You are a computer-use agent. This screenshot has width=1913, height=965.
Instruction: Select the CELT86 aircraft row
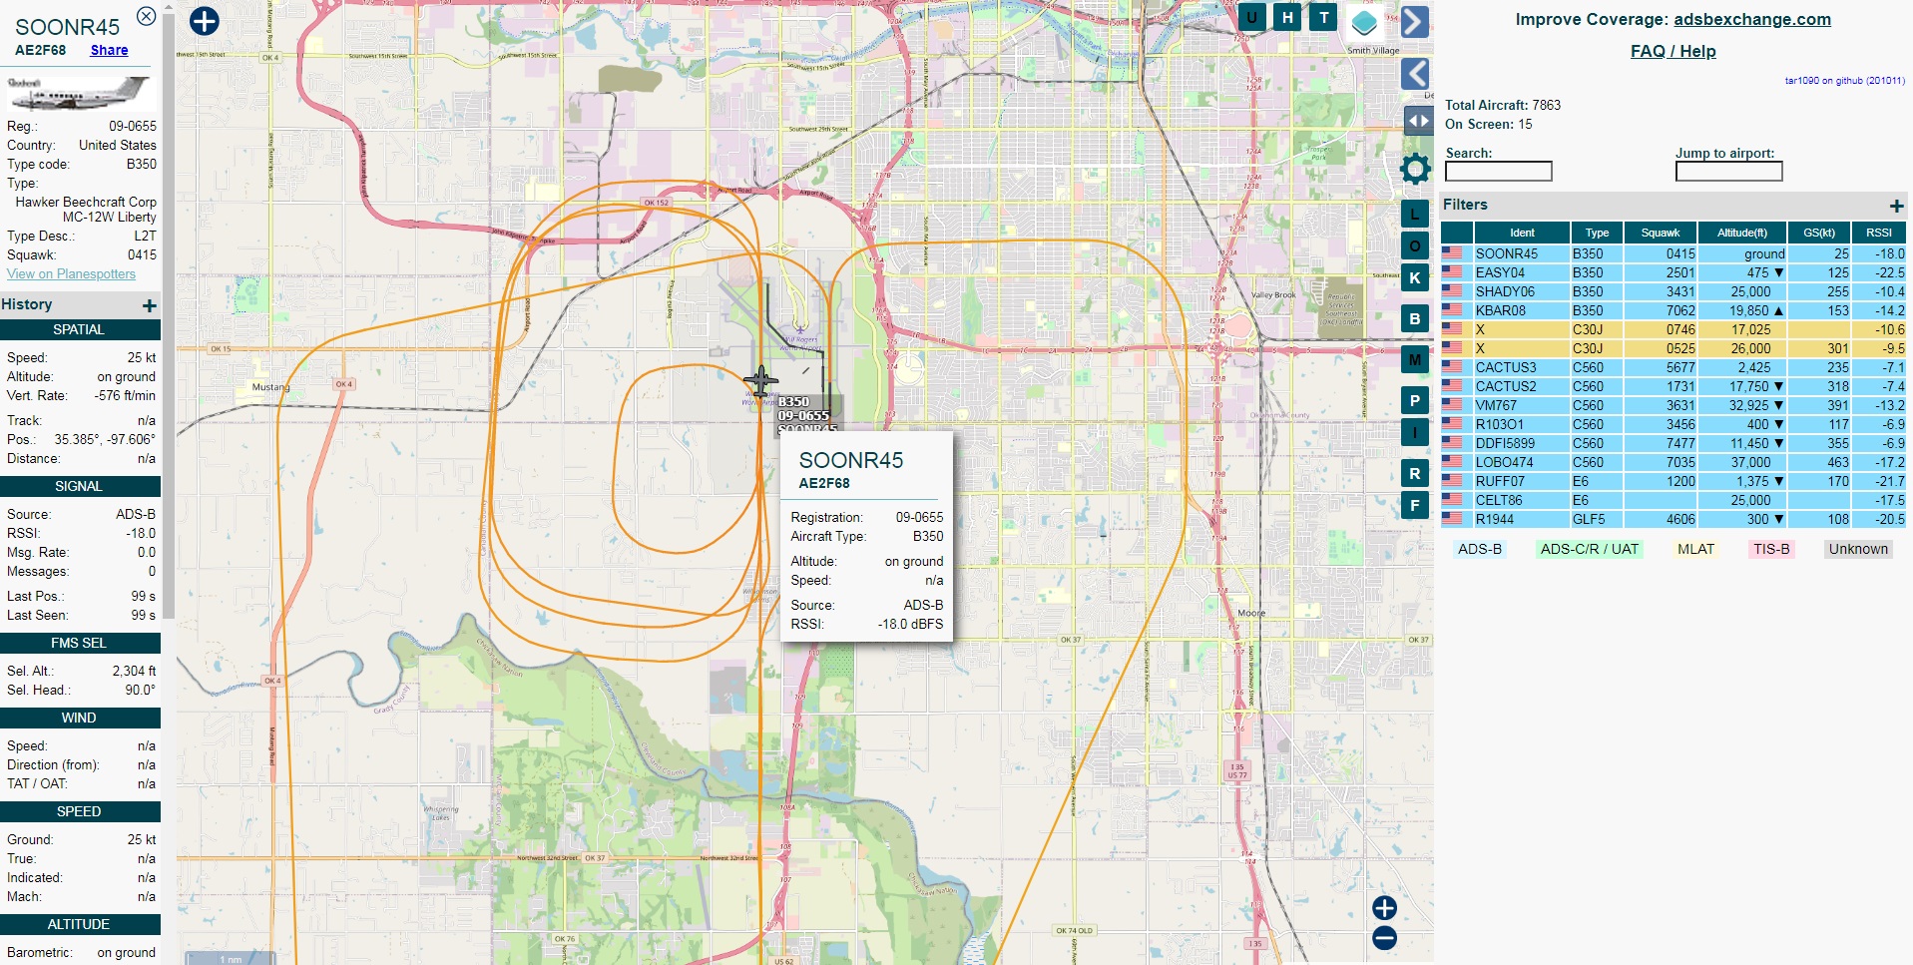(1674, 500)
